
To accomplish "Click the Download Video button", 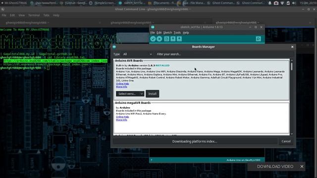I will click(275, 167).
